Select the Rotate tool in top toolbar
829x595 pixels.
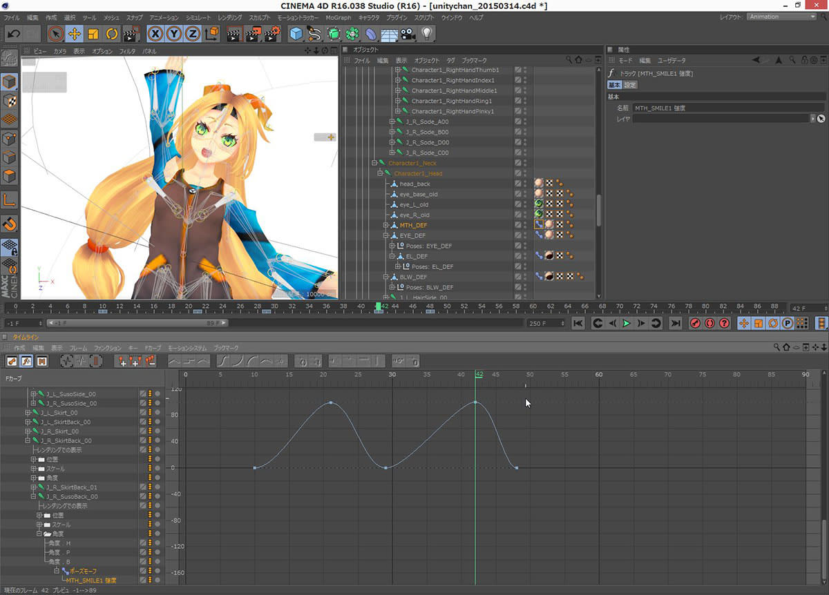[111, 33]
